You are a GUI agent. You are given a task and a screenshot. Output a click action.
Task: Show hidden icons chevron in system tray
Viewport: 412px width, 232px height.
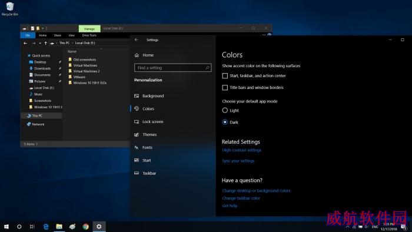348,227
